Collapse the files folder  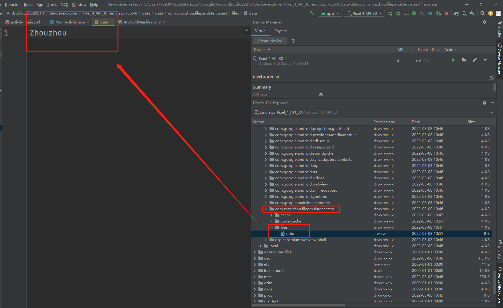point(271,227)
